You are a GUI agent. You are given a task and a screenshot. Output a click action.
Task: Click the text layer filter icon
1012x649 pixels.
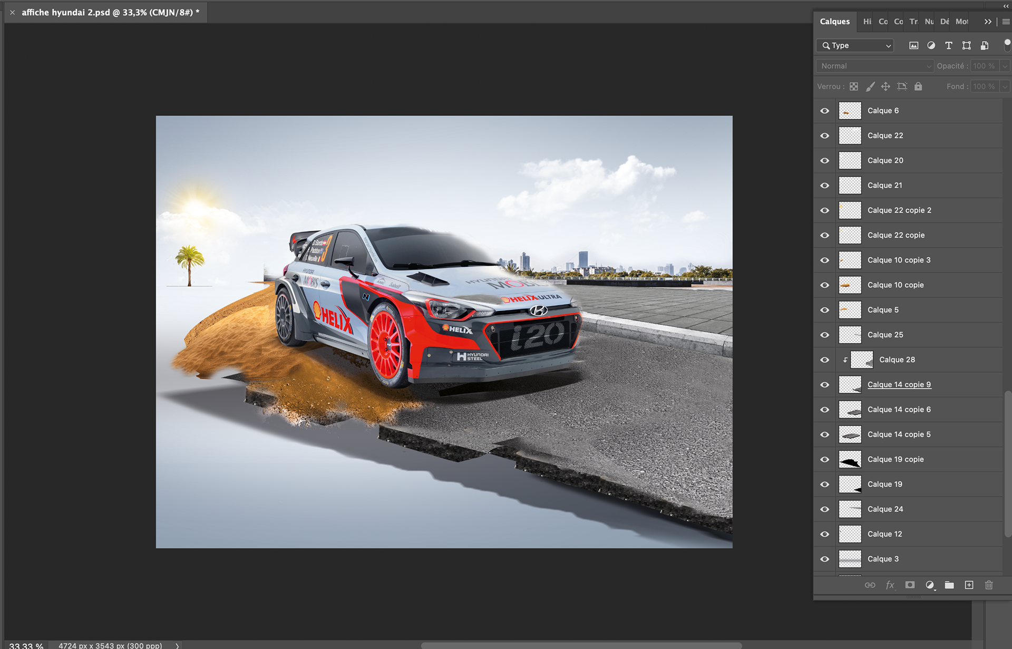949,46
